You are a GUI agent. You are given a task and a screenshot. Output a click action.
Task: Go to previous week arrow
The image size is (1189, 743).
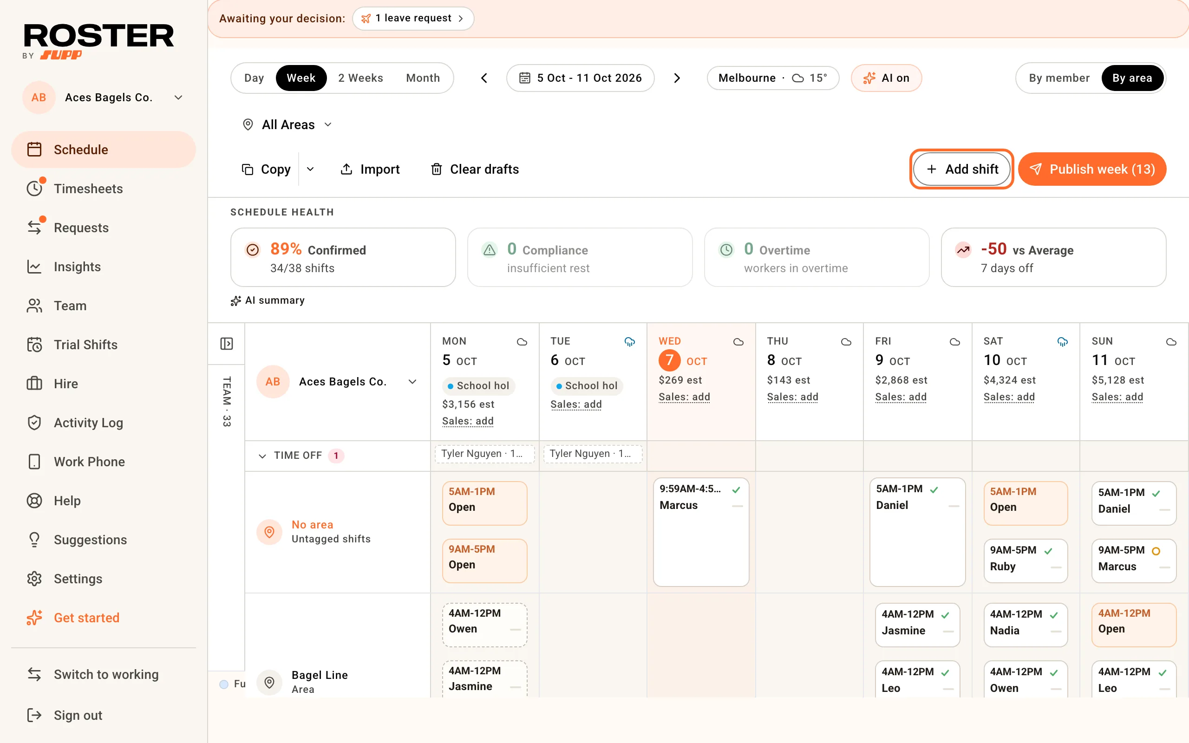(484, 78)
